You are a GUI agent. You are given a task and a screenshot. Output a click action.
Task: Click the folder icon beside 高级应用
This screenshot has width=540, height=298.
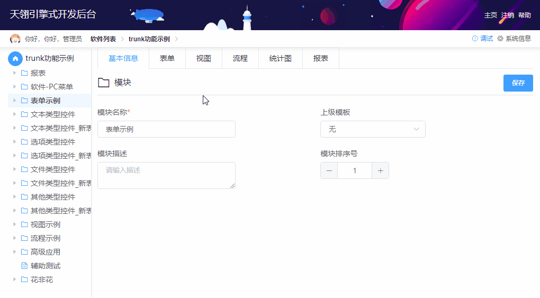(x=24, y=252)
